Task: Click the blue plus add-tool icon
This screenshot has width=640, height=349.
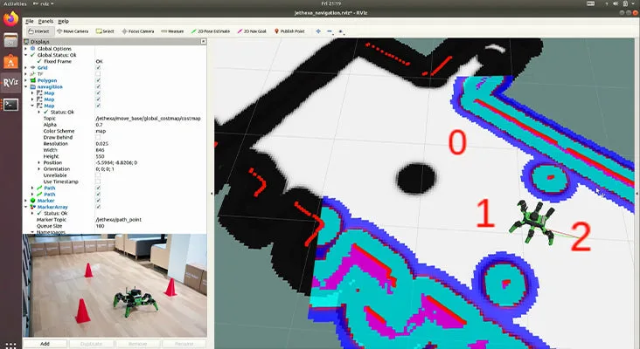Action: pos(318,31)
